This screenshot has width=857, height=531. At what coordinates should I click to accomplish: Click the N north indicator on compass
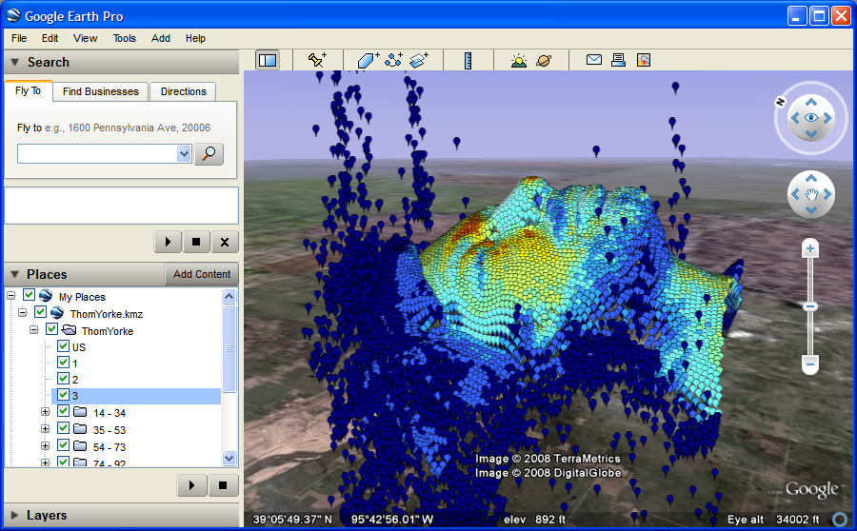pos(781,102)
